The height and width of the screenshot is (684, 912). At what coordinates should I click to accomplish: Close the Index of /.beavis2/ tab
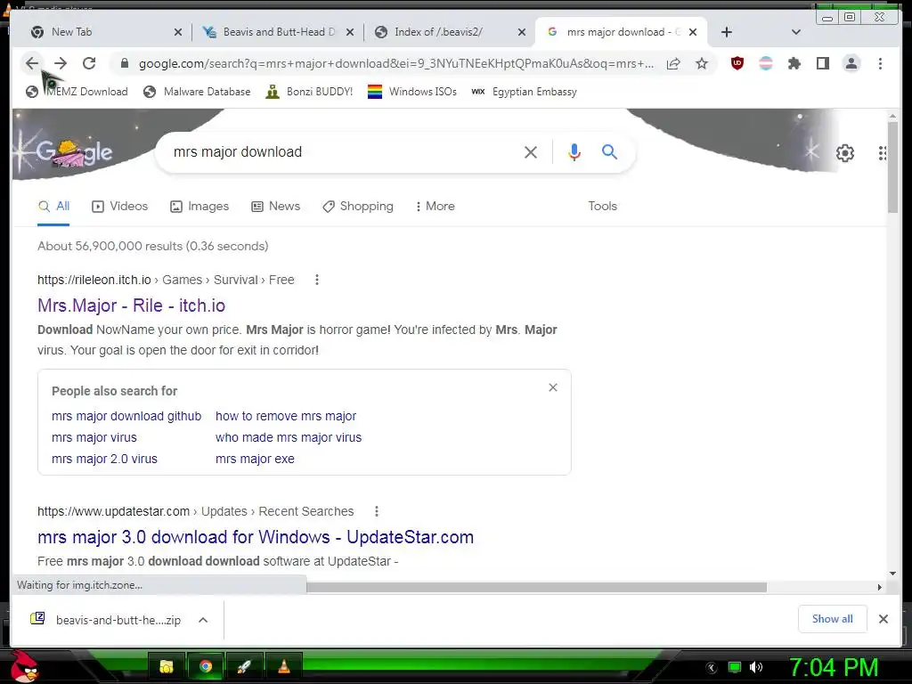click(522, 33)
